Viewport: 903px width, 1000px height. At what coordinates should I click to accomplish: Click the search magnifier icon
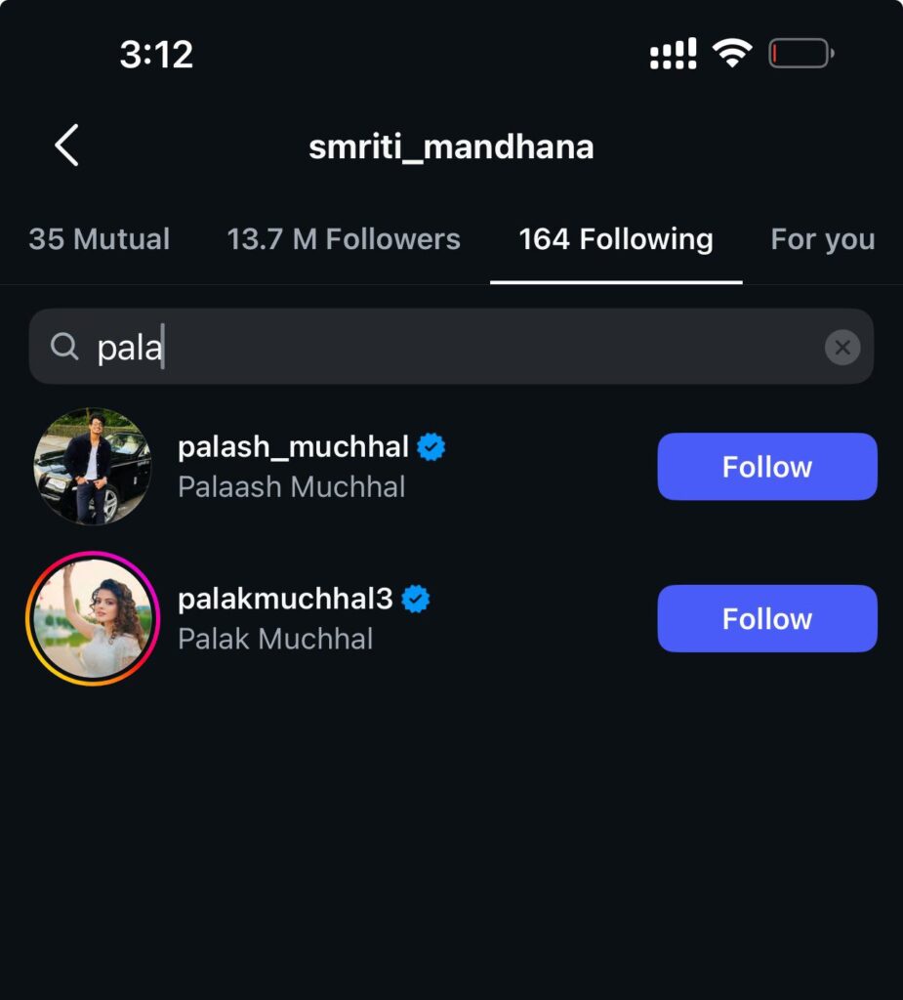tap(64, 347)
